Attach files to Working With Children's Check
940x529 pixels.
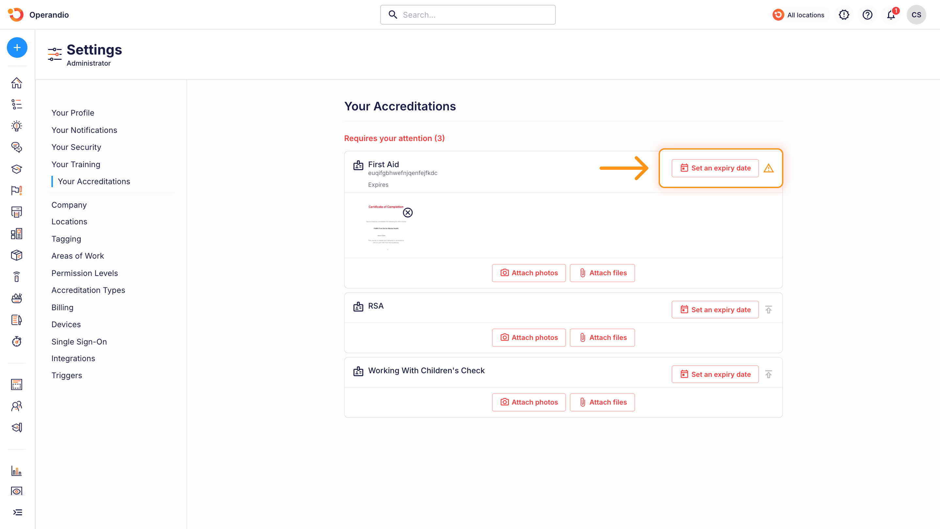602,402
